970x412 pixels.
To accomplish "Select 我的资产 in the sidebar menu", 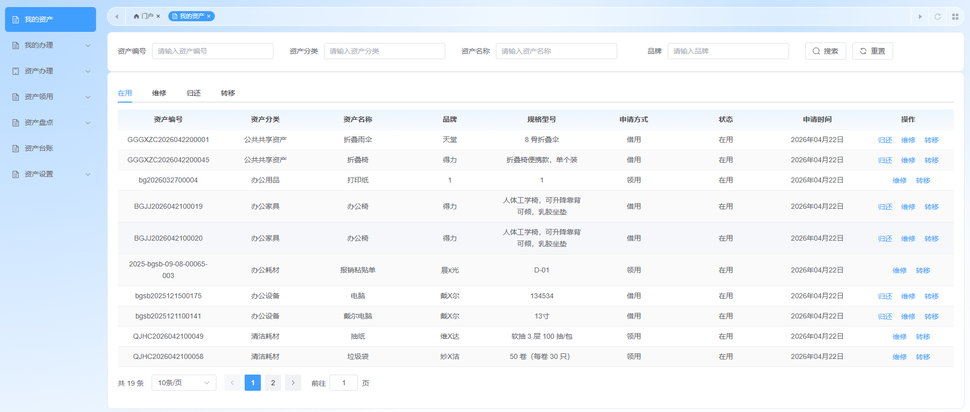I will (x=51, y=19).
